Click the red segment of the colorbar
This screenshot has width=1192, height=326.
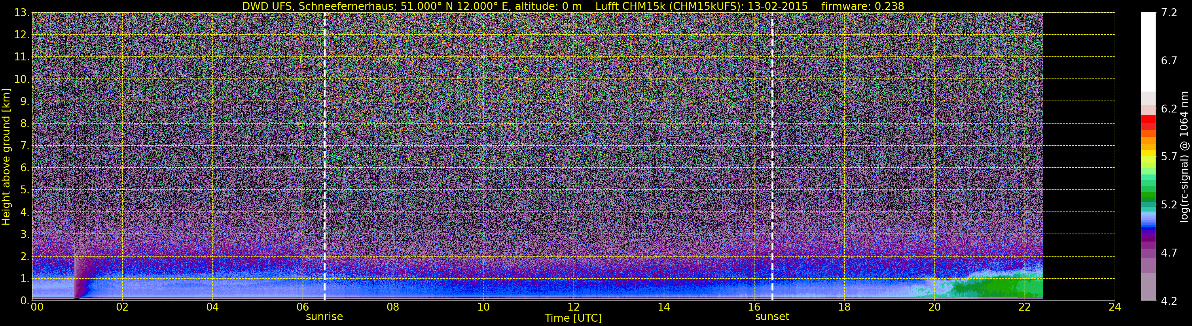pos(1148,120)
